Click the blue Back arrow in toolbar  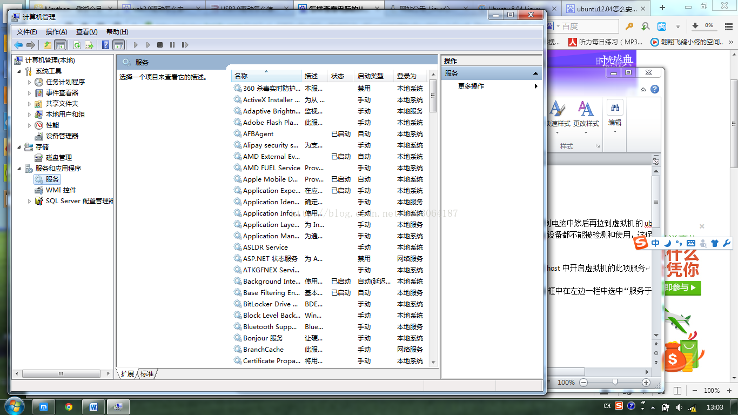tap(18, 45)
